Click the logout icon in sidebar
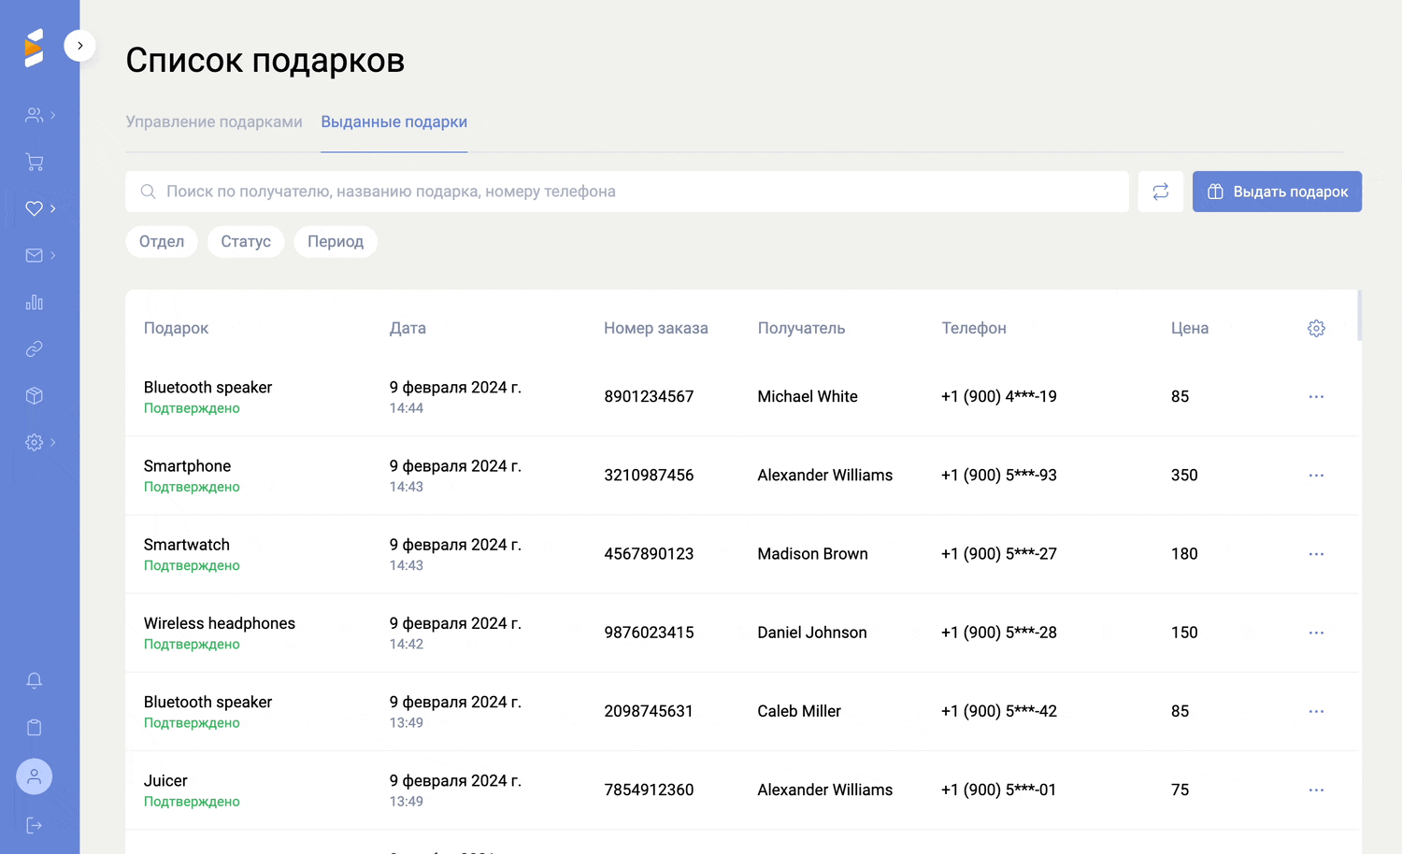 (x=35, y=825)
